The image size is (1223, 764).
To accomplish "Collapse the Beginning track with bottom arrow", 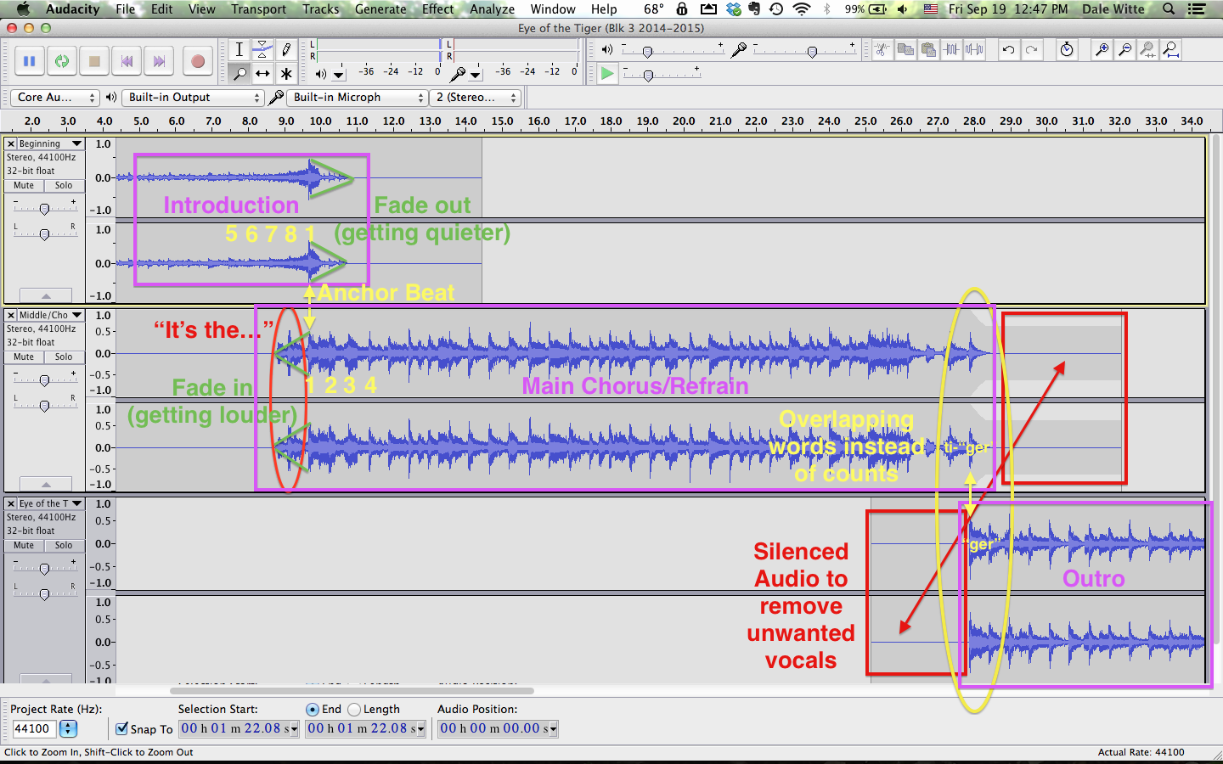I will [45, 295].
